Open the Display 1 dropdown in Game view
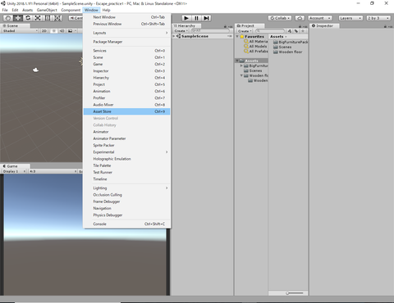The height and width of the screenshot is (303, 394). [14, 171]
